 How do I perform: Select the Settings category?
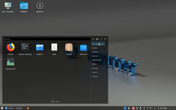(x=95, y=68)
